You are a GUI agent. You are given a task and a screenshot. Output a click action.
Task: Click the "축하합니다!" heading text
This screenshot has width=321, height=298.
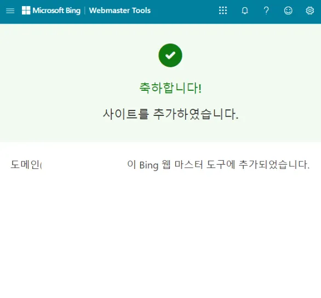tap(170, 88)
